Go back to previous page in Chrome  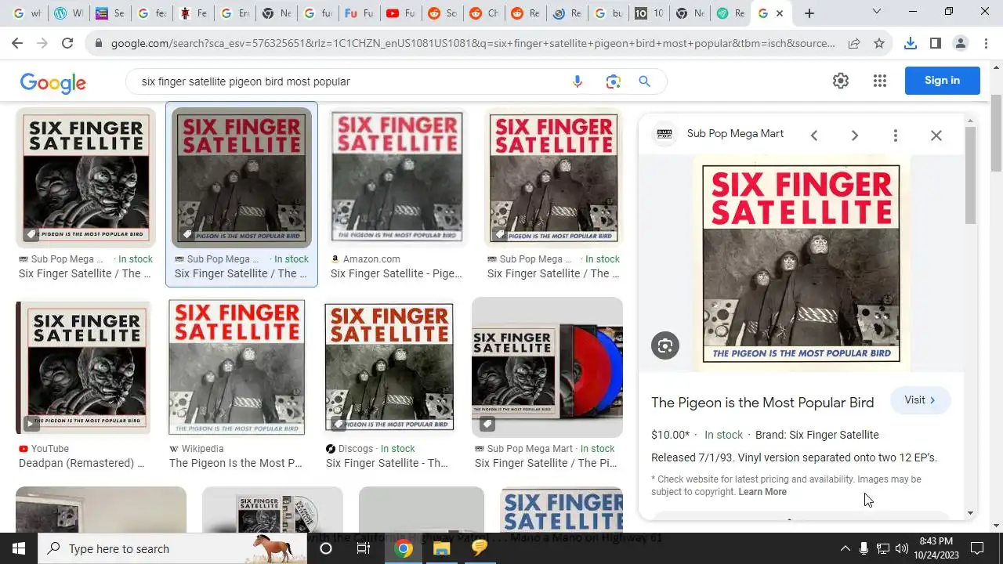(x=17, y=44)
